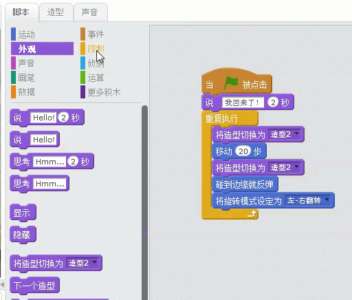Click the palette 思考 Hmm... 2 秒 block

(x=52, y=162)
